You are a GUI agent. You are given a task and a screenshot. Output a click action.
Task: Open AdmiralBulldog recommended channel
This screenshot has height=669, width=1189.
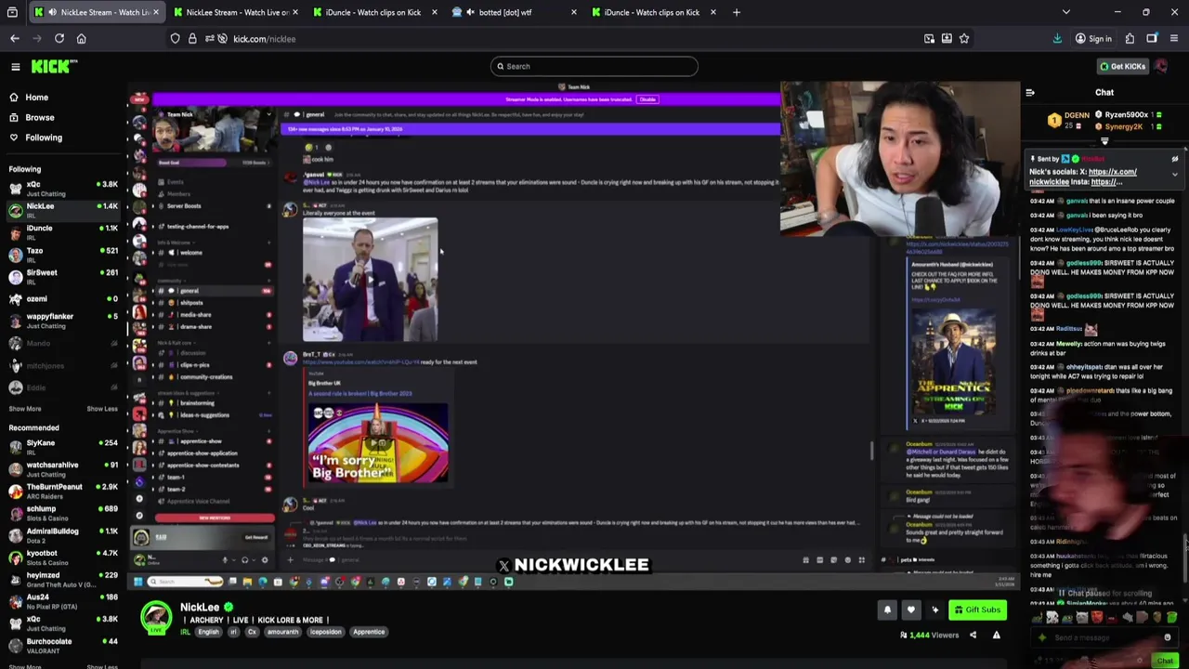63,535
